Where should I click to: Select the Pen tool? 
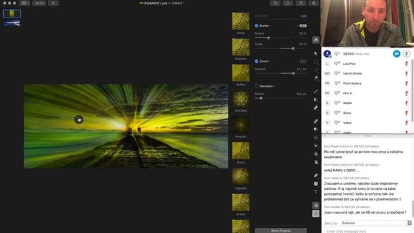coord(316,175)
